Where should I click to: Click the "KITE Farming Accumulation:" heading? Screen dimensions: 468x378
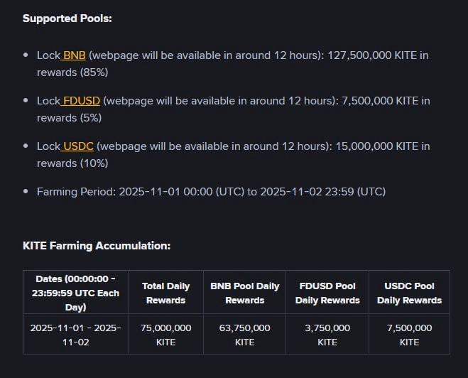tap(97, 245)
